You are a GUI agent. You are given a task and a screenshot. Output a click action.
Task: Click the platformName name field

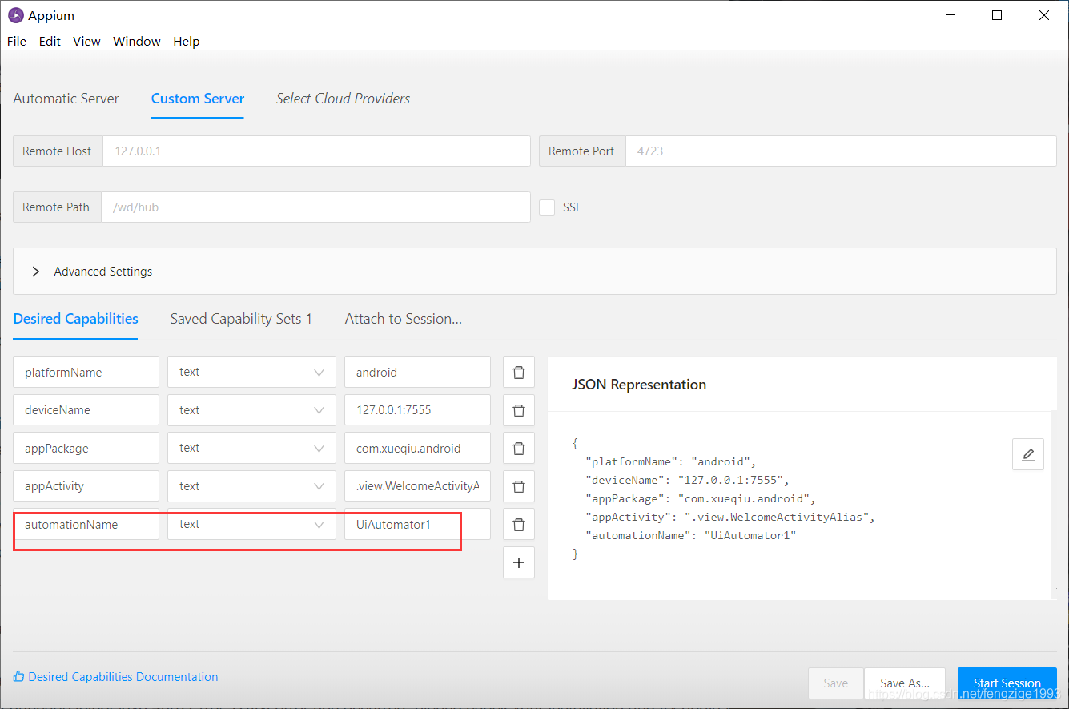tap(86, 373)
